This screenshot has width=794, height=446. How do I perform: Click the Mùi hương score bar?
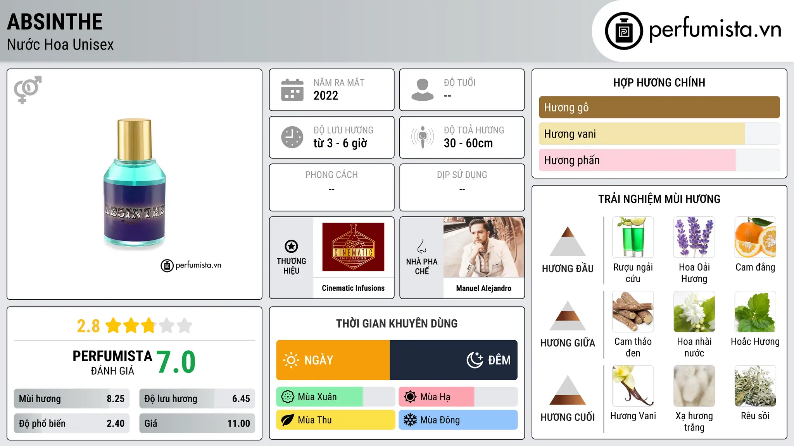point(72,399)
